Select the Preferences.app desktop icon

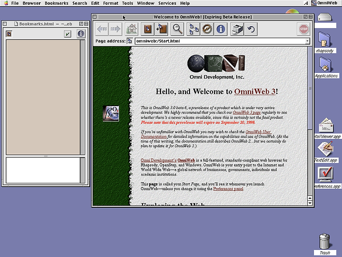point(326,178)
